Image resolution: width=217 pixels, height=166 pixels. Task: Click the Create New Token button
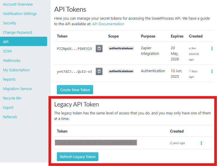tap(75, 90)
